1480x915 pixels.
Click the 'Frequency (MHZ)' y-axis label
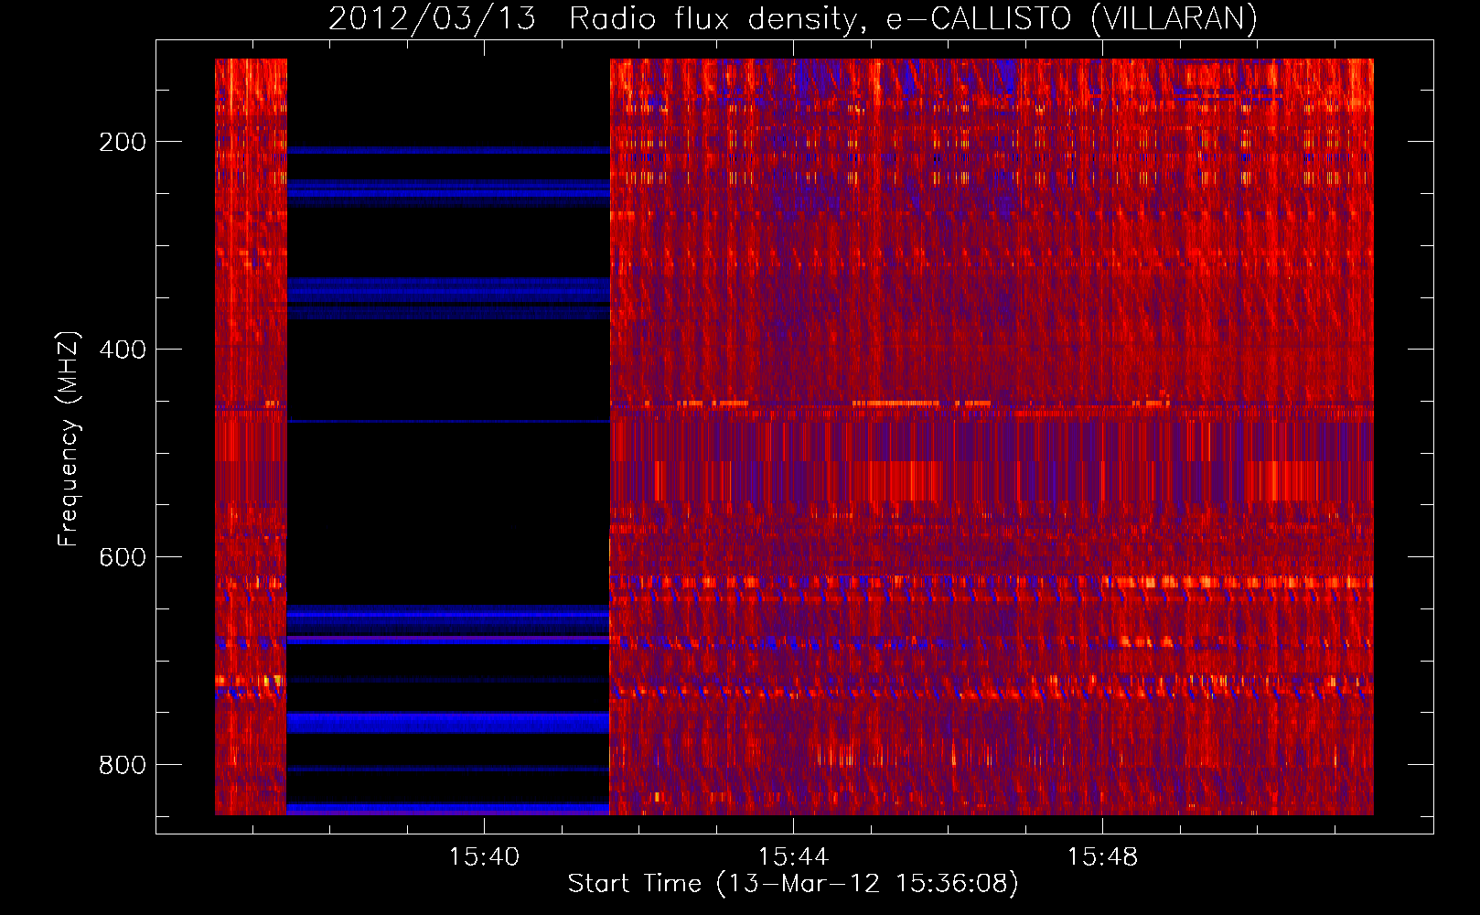point(69,439)
